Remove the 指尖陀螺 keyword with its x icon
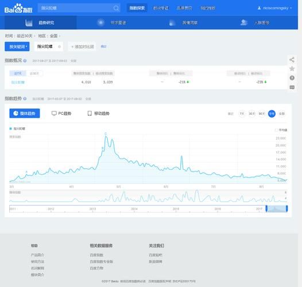Image resolution: width=302 pixels, height=287 pixels. pos(59,46)
